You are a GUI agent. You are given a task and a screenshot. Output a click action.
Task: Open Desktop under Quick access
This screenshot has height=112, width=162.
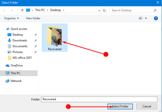click(18, 35)
